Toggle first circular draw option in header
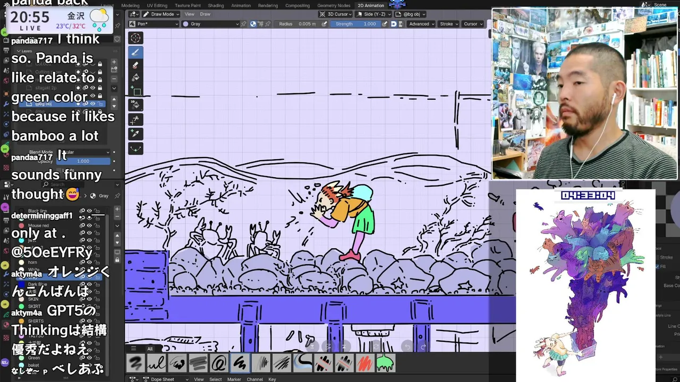This screenshot has width=680, height=382. tap(253, 24)
